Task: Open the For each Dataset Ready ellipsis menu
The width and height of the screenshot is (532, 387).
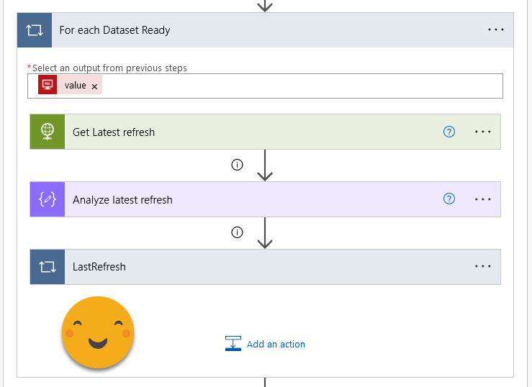Action: click(x=496, y=30)
